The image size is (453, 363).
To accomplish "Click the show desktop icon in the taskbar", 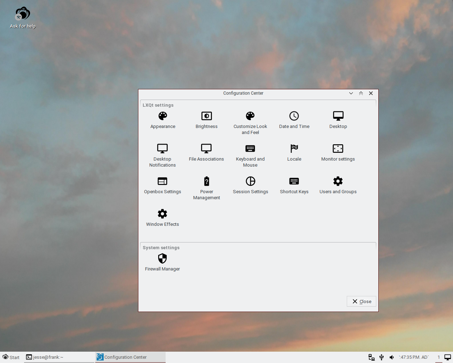I will pyautogui.click(x=448, y=357).
